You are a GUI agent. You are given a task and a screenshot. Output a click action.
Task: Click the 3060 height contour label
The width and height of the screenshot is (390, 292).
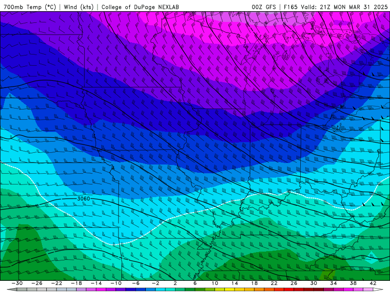(x=83, y=199)
